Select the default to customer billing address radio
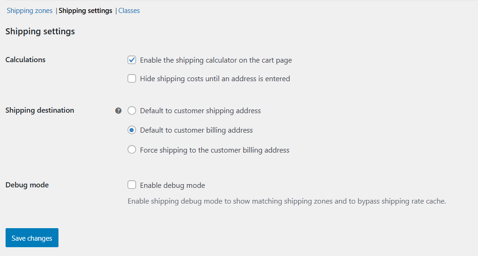478x256 pixels. [132, 130]
